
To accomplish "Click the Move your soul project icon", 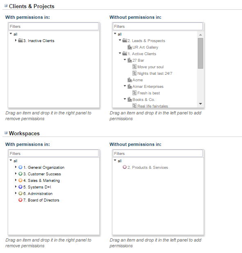I will [134, 67].
